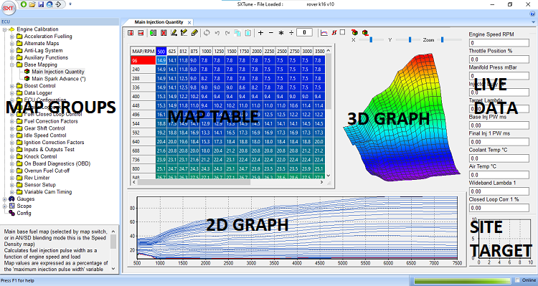Image resolution: width=538 pixels, height=286 pixels.
Task: Click the arrow-into-diamond icon in quick access
Action: (x=59, y=4)
